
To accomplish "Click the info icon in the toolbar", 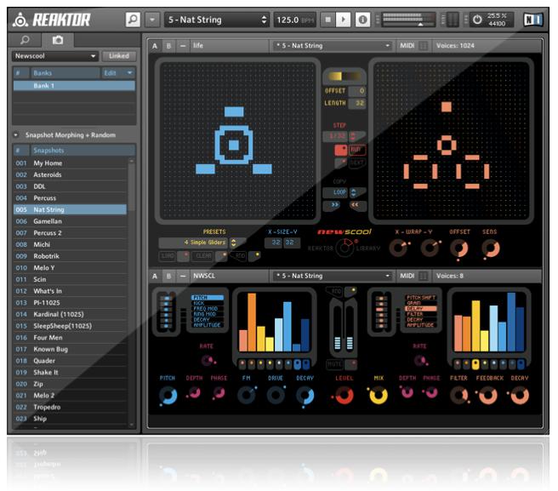I will tap(363, 19).
